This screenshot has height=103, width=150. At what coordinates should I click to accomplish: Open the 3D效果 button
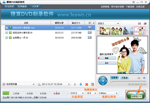pos(35,7)
